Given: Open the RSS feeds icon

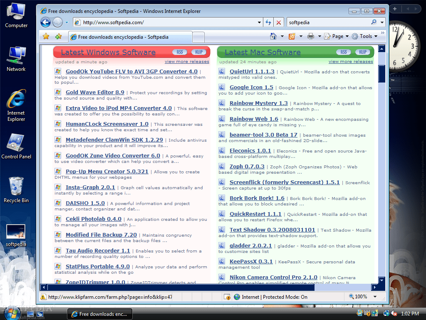Looking at the screenshot, I should [x=292, y=36].
